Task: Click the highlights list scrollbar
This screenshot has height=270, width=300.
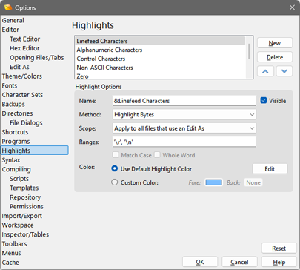Action: (249, 51)
